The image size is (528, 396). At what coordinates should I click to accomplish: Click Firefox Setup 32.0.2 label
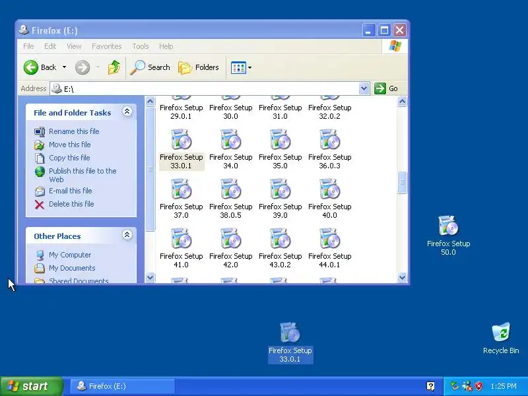pyautogui.click(x=329, y=112)
